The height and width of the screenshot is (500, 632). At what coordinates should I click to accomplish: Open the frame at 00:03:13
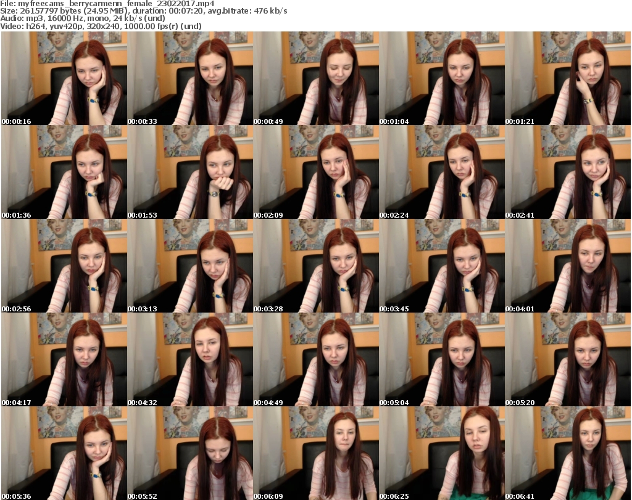[x=190, y=266]
